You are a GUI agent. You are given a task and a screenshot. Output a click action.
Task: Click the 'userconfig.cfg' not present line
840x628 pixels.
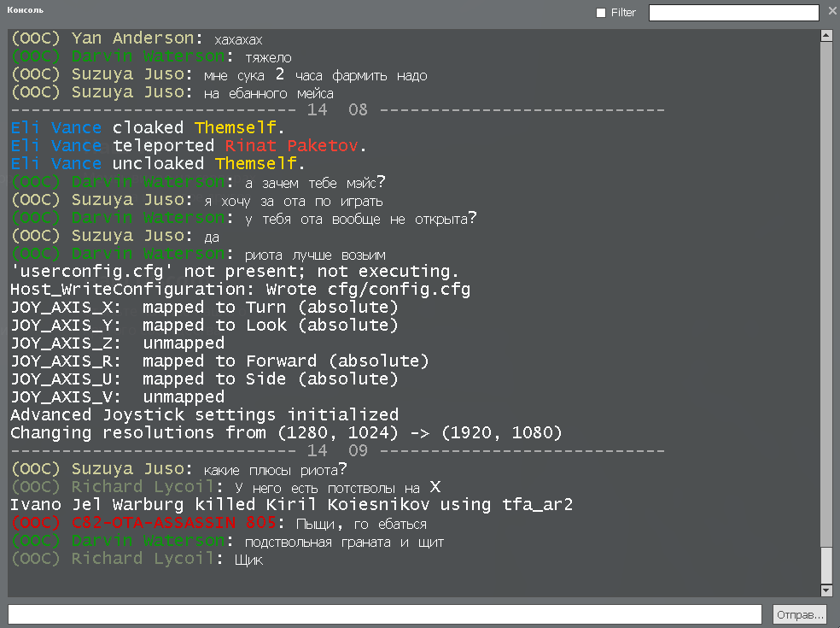tap(235, 272)
